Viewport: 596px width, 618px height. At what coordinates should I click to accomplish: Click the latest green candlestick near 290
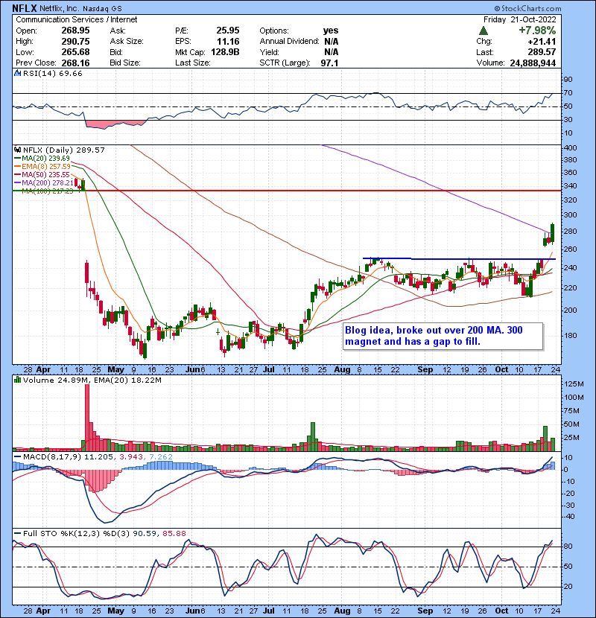point(552,233)
